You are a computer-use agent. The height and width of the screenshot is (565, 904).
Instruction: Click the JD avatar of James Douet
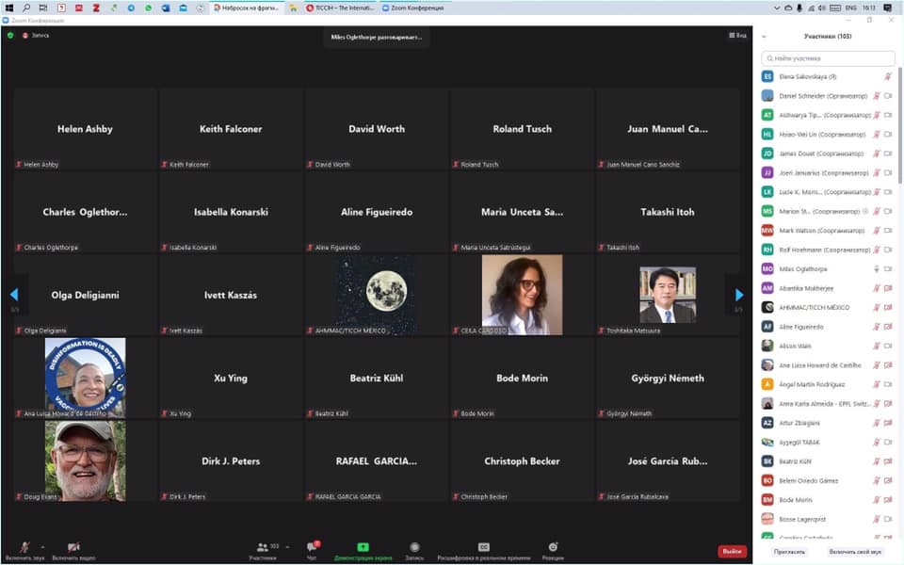pyautogui.click(x=767, y=153)
